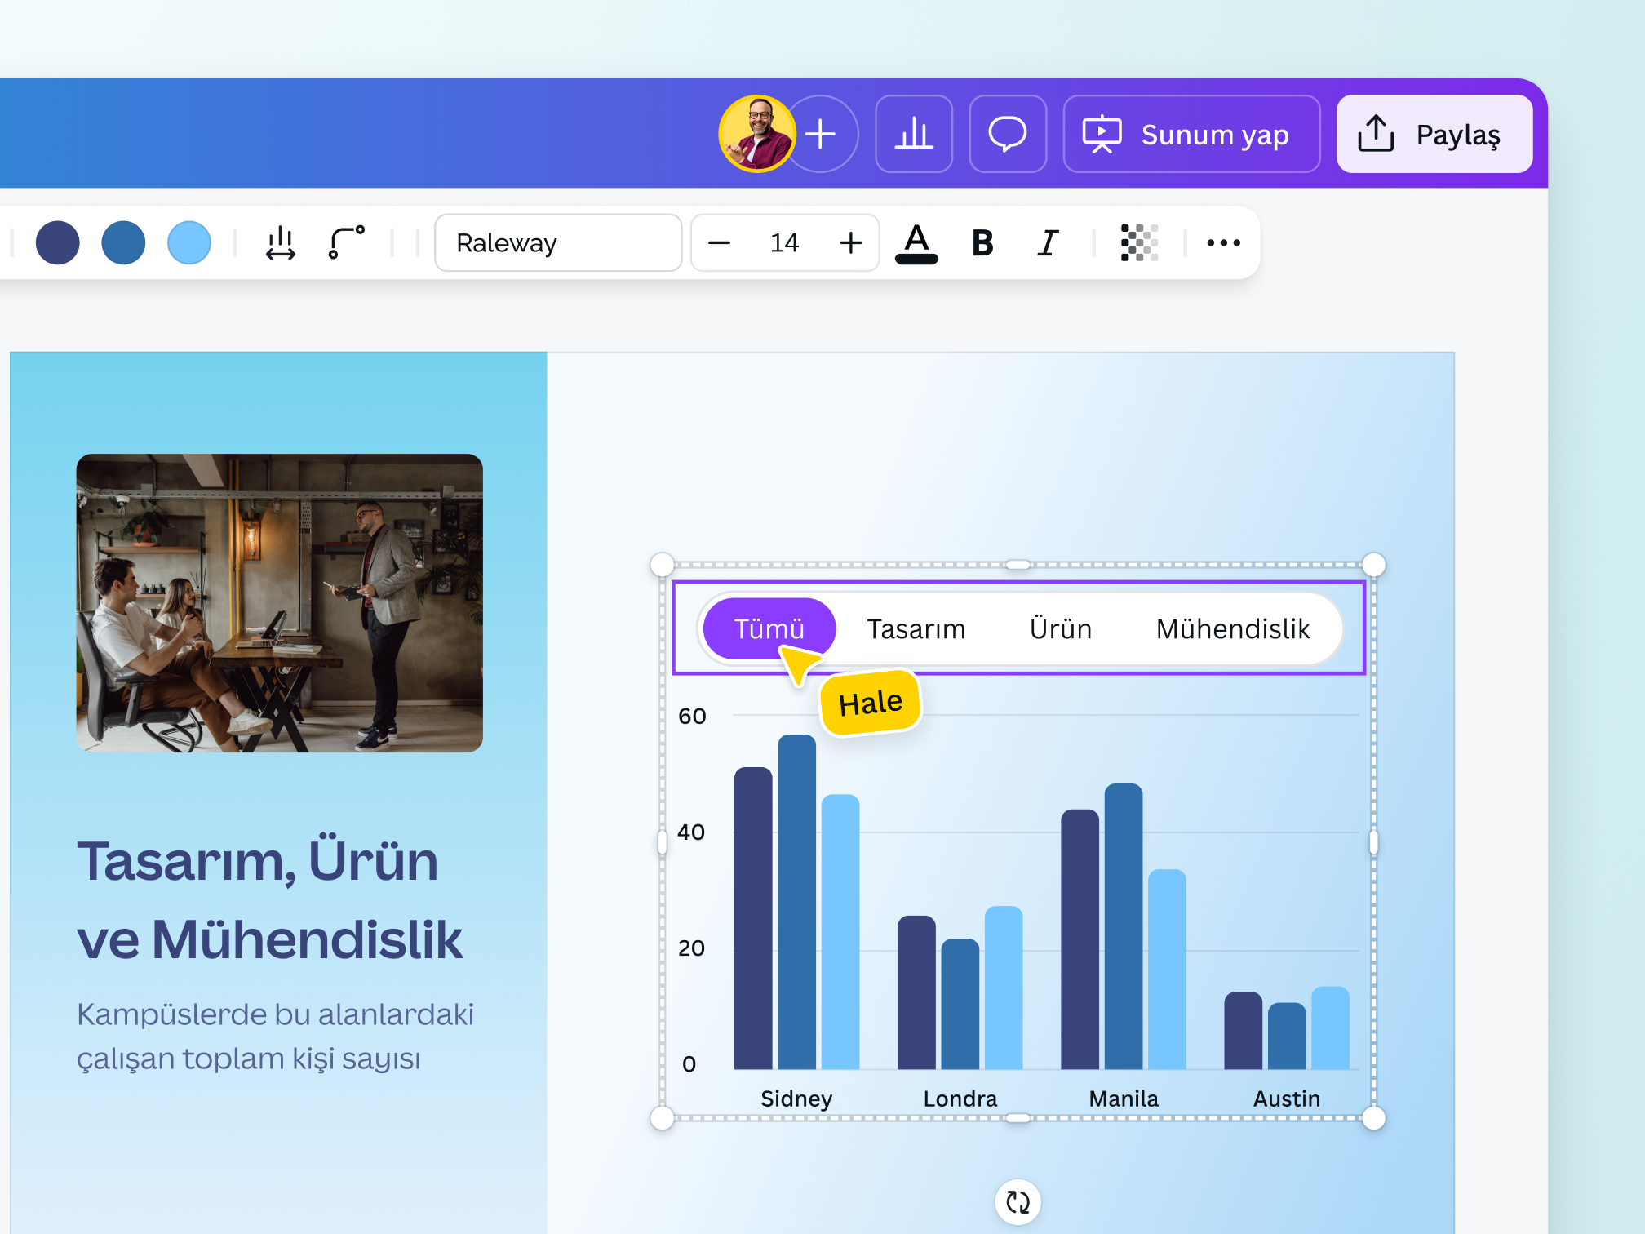Viewport: 1645px width, 1234px height.
Task: Click the Manila axis label
Action: click(1124, 1099)
